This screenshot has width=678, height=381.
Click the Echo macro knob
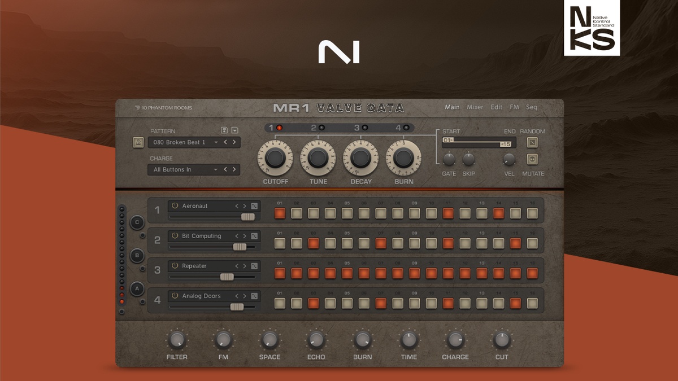click(x=316, y=340)
